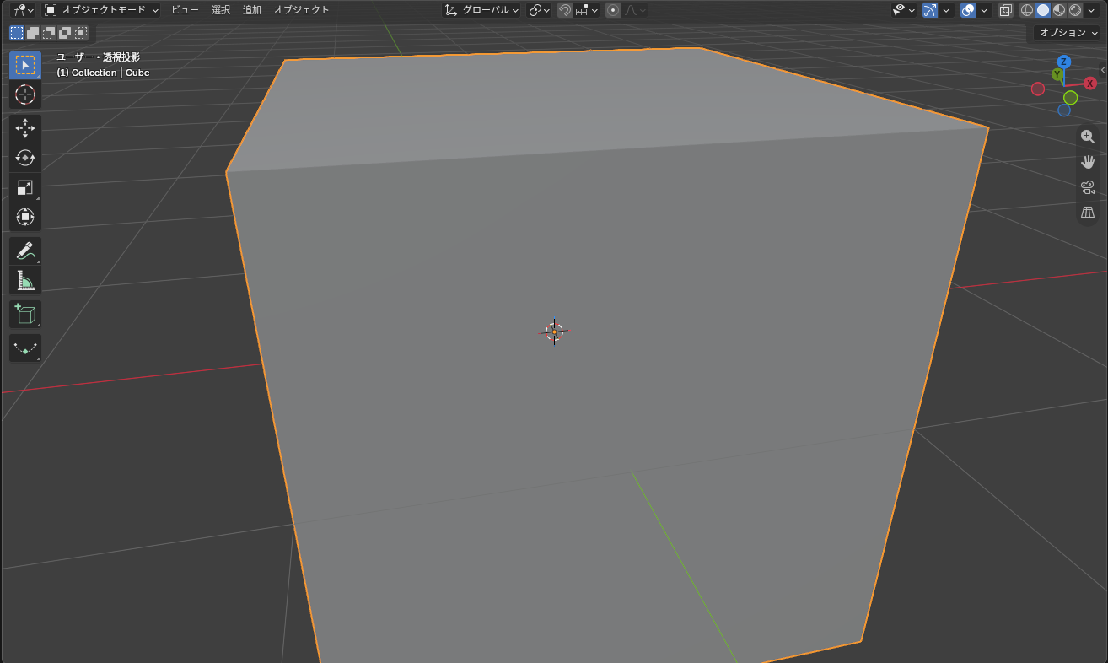
Task: Switch to material preview shading
Action: pos(1059,10)
